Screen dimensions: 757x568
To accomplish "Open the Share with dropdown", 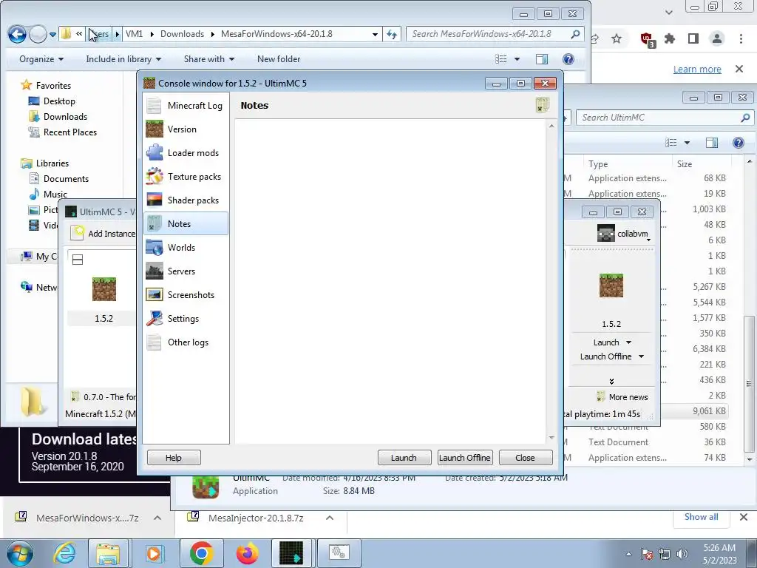I will [209, 59].
